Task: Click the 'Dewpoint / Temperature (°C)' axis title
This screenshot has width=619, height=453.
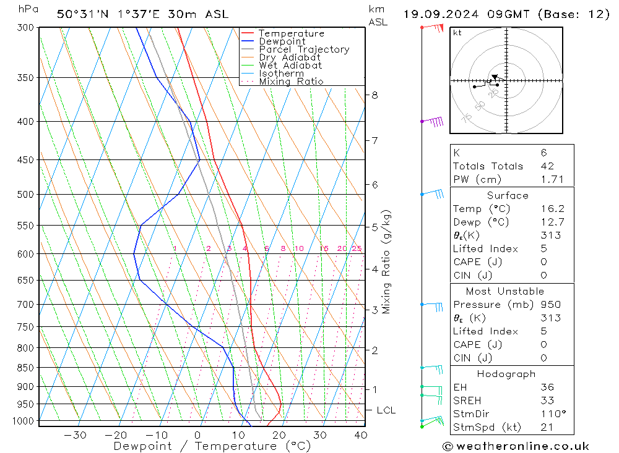Action: (212, 446)
